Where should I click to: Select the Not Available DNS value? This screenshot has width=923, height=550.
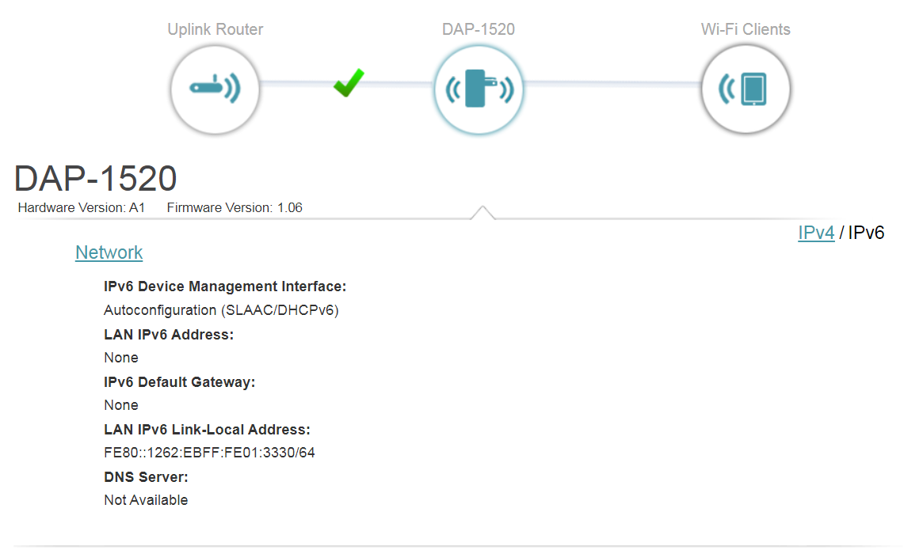tap(146, 500)
